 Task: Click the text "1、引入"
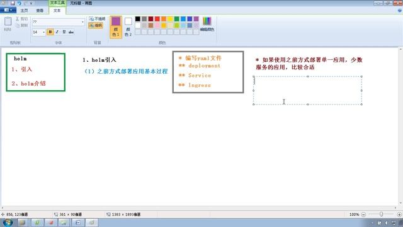click(22, 69)
